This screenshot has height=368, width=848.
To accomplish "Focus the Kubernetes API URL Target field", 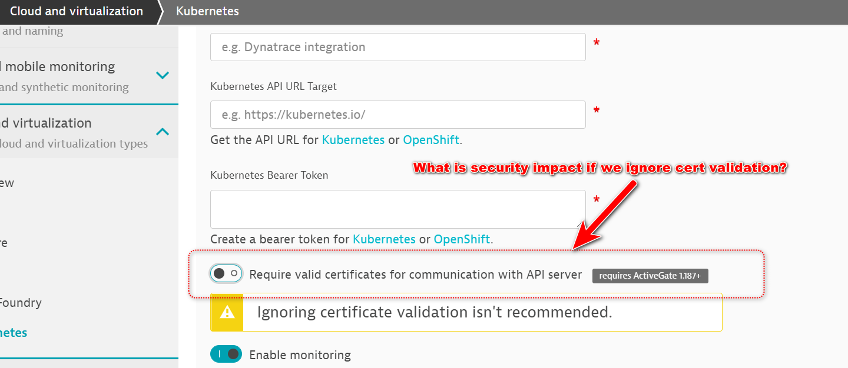I will [x=397, y=115].
